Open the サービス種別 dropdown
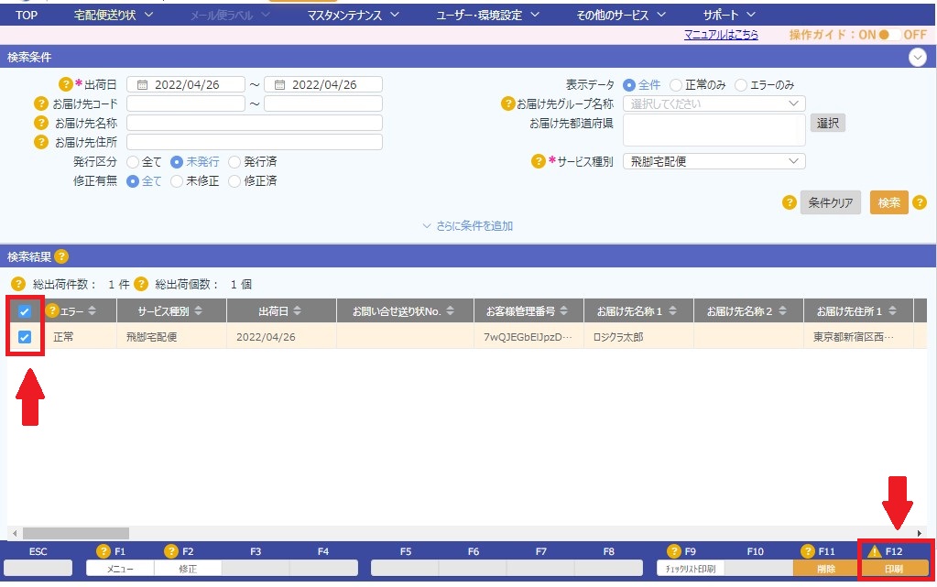Screen dimensions: 937x587 tap(714, 161)
